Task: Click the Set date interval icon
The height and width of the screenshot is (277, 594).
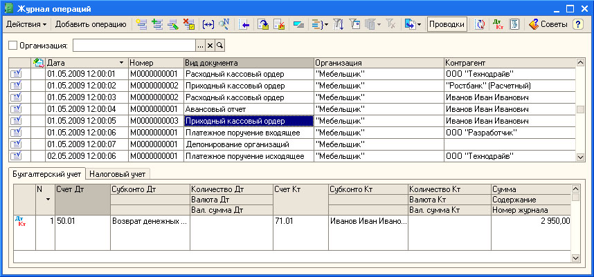Action: (x=208, y=25)
